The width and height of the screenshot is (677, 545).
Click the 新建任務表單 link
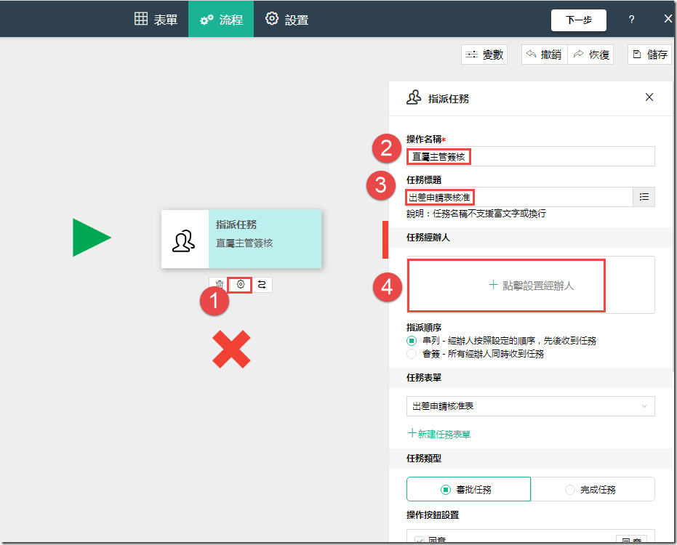[x=439, y=434]
